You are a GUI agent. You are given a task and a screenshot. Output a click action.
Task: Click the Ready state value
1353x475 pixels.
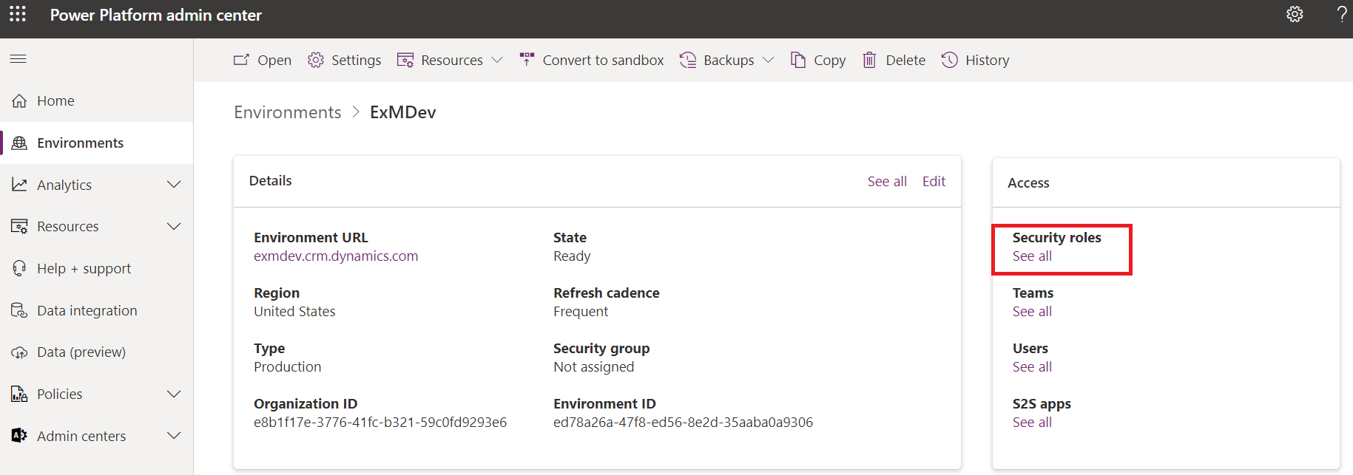coord(572,256)
